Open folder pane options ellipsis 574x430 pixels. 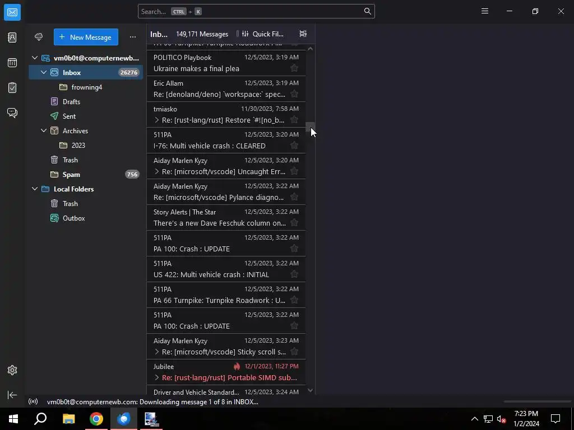tap(132, 37)
